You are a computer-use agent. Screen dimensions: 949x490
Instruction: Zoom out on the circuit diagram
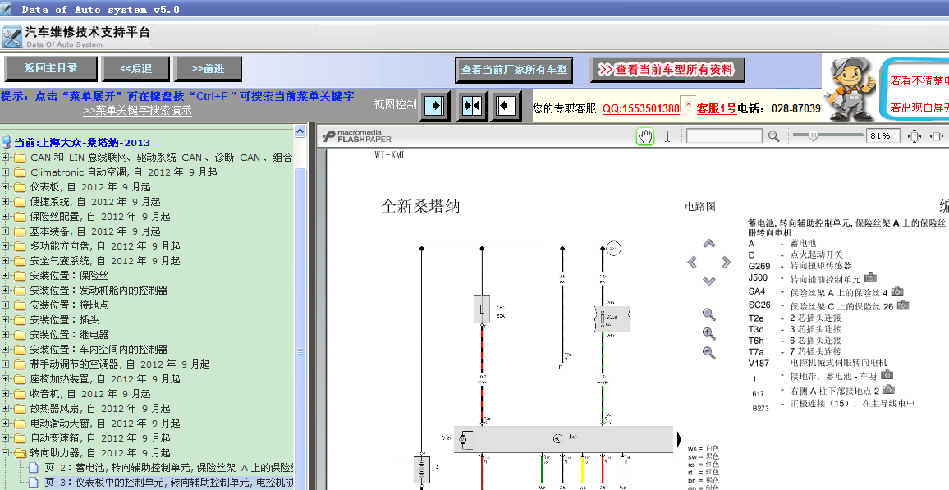tap(708, 353)
